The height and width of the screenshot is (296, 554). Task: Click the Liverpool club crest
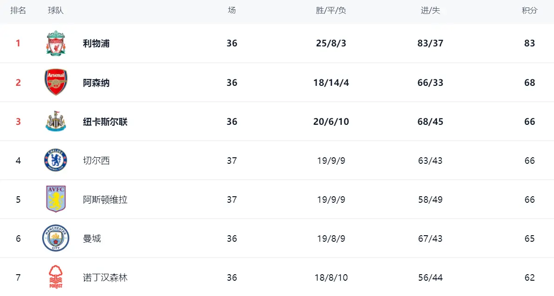click(x=56, y=43)
